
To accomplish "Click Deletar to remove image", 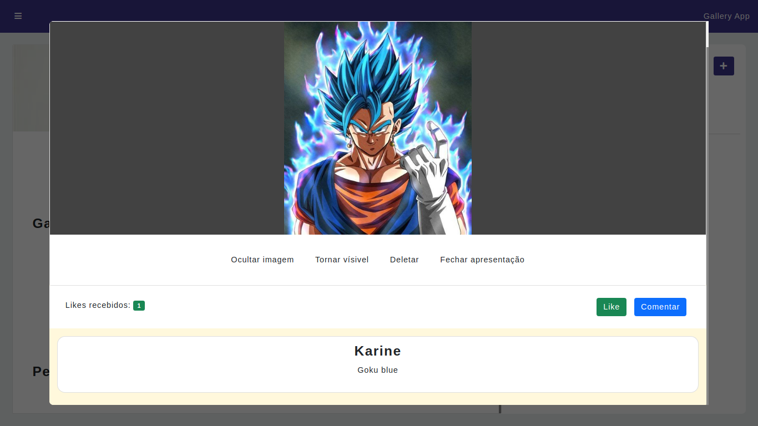I will click(405, 260).
